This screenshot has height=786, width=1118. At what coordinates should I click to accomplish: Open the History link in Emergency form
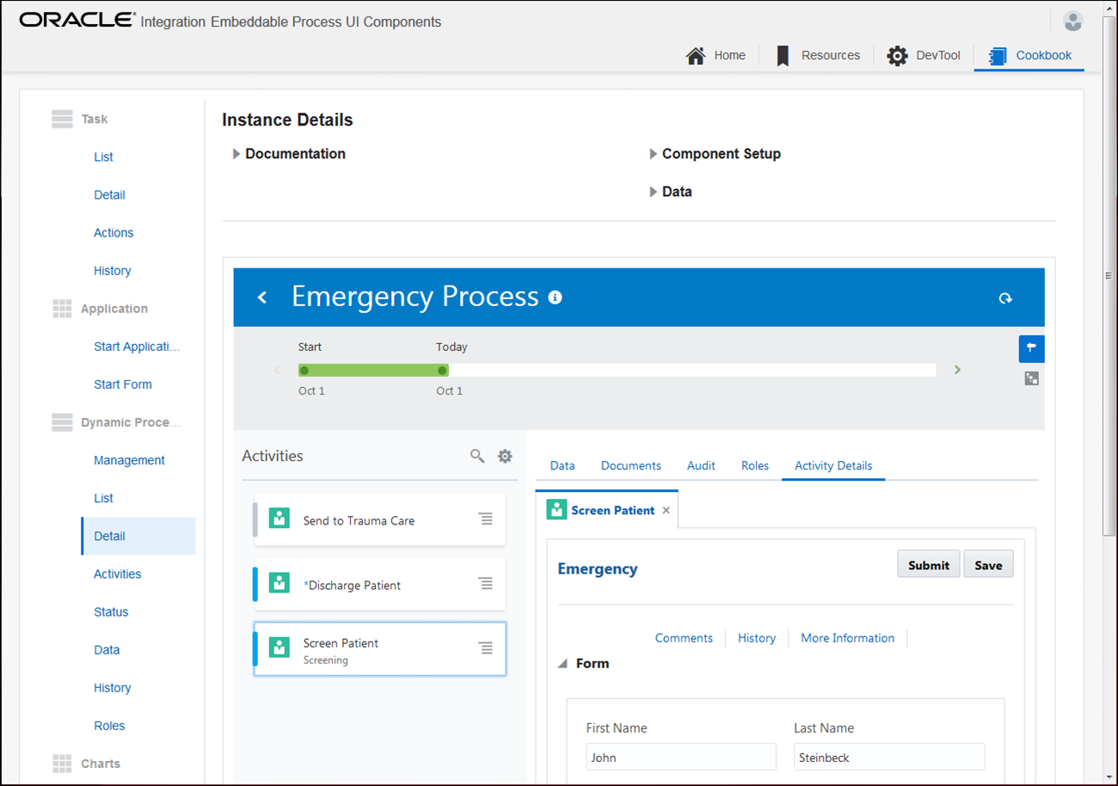(x=757, y=638)
